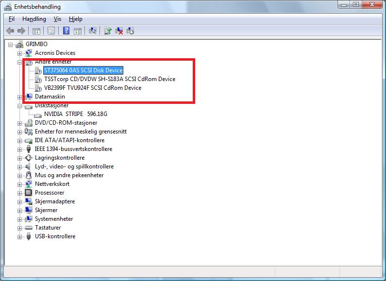Collapse the GRIMBO root node
Screen dimensions: 386x281
tap(10, 45)
